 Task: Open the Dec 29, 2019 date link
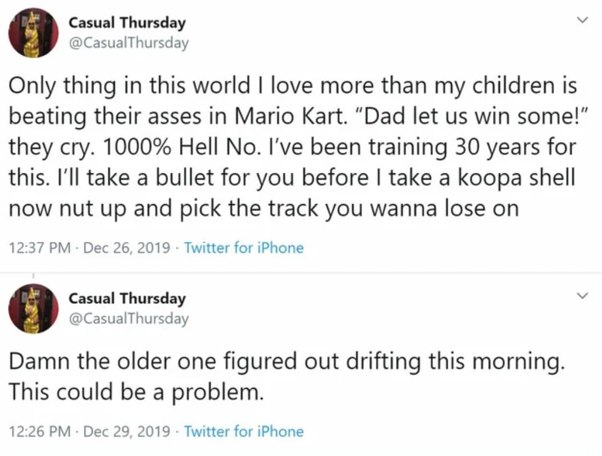pyautogui.click(x=127, y=431)
